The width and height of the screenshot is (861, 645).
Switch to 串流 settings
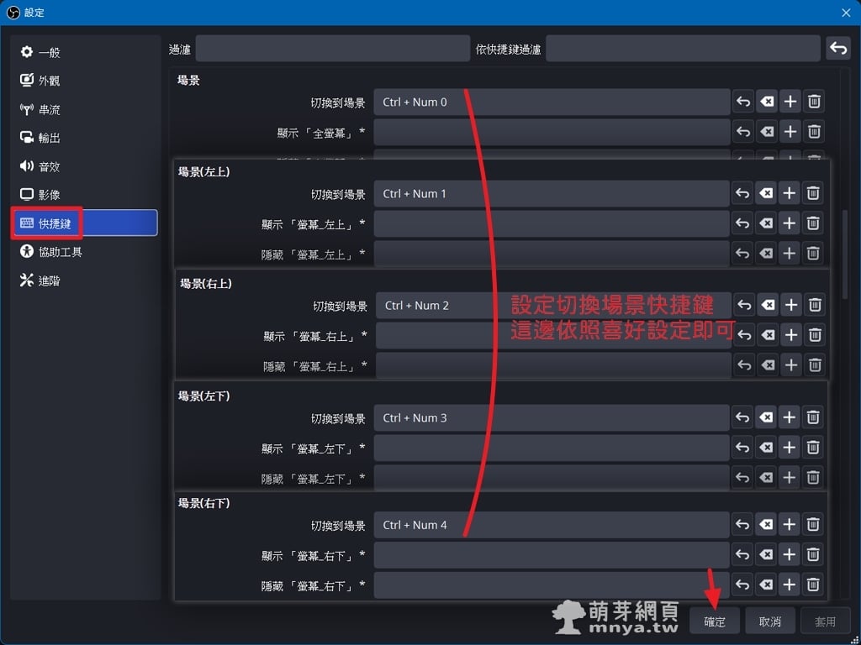(50, 110)
